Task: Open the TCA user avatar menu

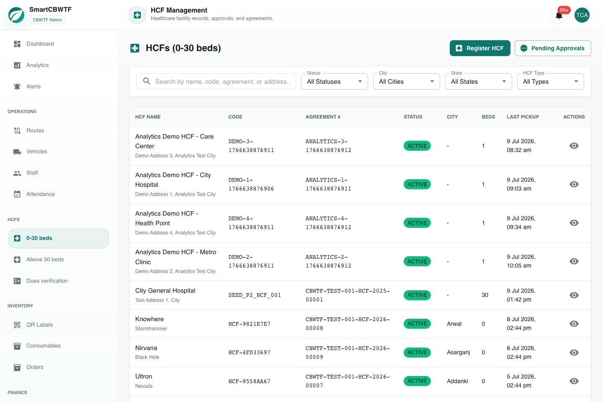Action: (x=582, y=15)
